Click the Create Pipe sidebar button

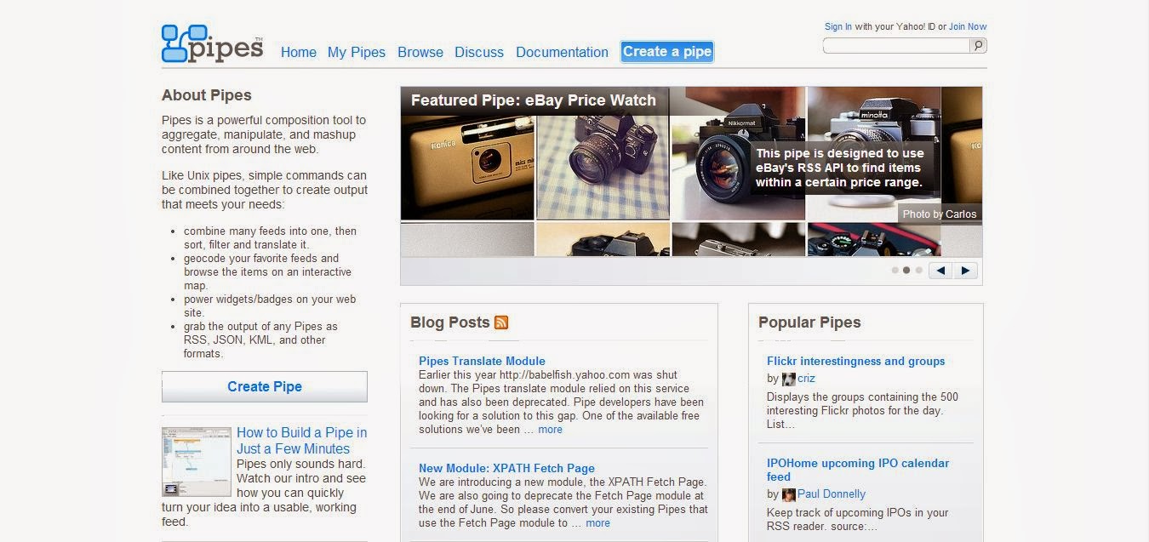(x=265, y=386)
